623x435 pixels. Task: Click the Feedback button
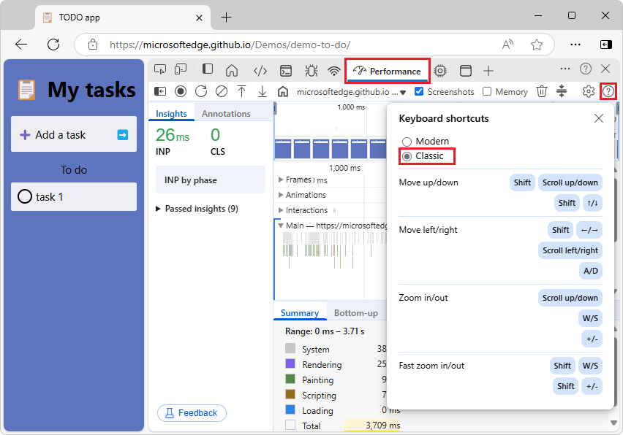192,413
